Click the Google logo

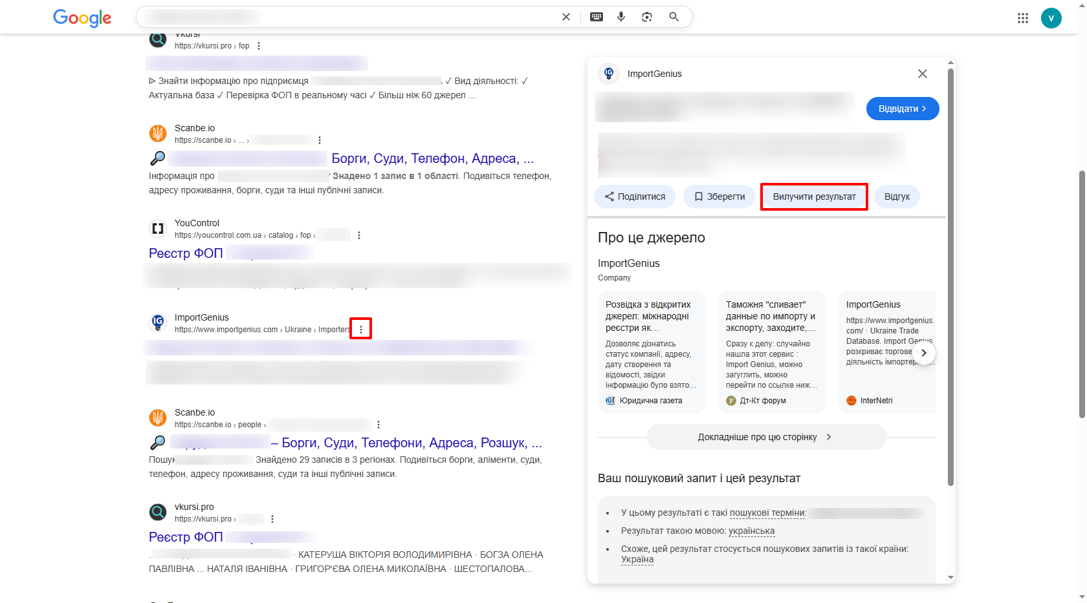(82, 17)
